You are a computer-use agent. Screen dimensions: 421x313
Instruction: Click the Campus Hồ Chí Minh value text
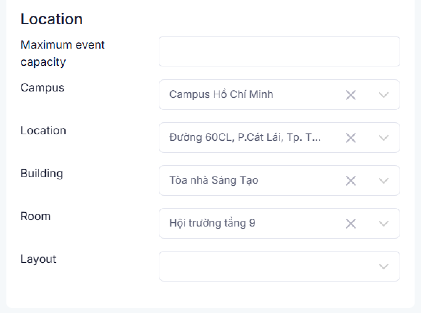[x=221, y=95]
